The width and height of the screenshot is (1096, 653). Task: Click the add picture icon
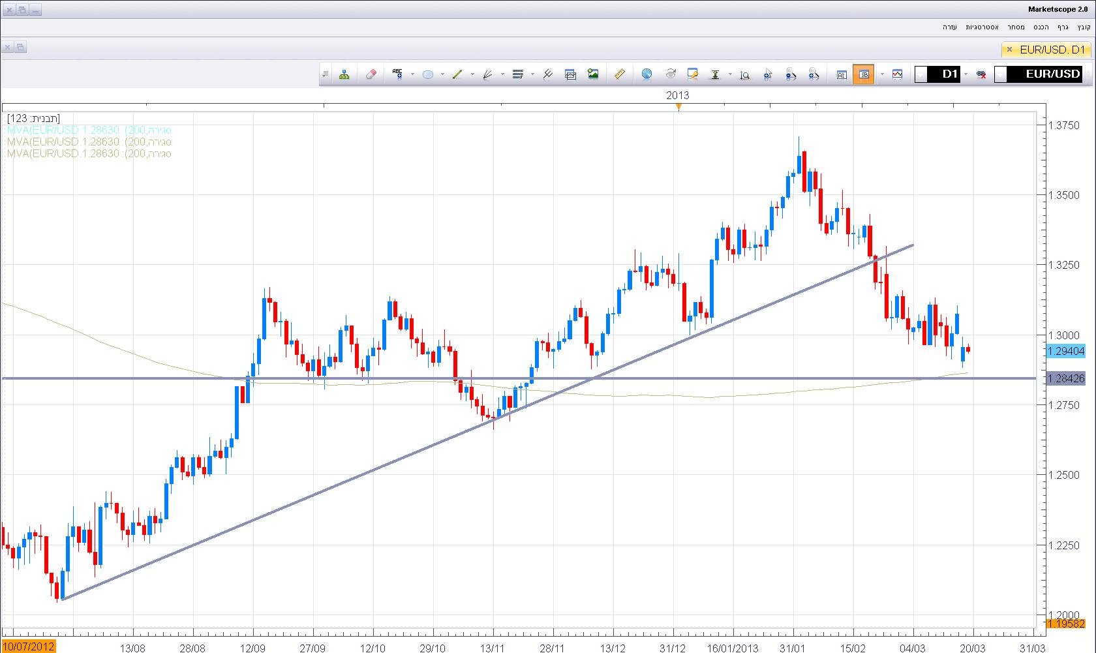(x=593, y=74)
